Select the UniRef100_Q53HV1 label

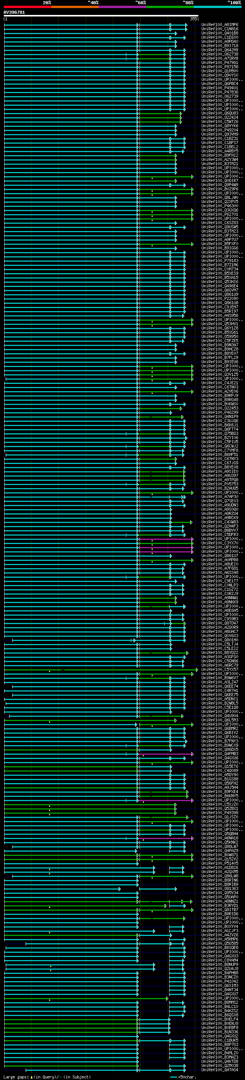(220, 324)
